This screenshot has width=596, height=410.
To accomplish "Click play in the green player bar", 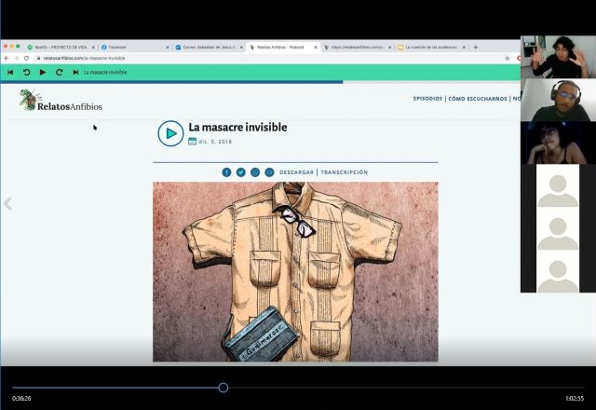I will point(42,72).
